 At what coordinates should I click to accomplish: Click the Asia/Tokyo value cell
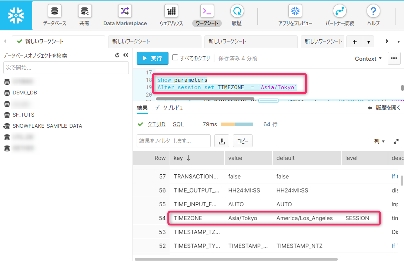[243, 218]
